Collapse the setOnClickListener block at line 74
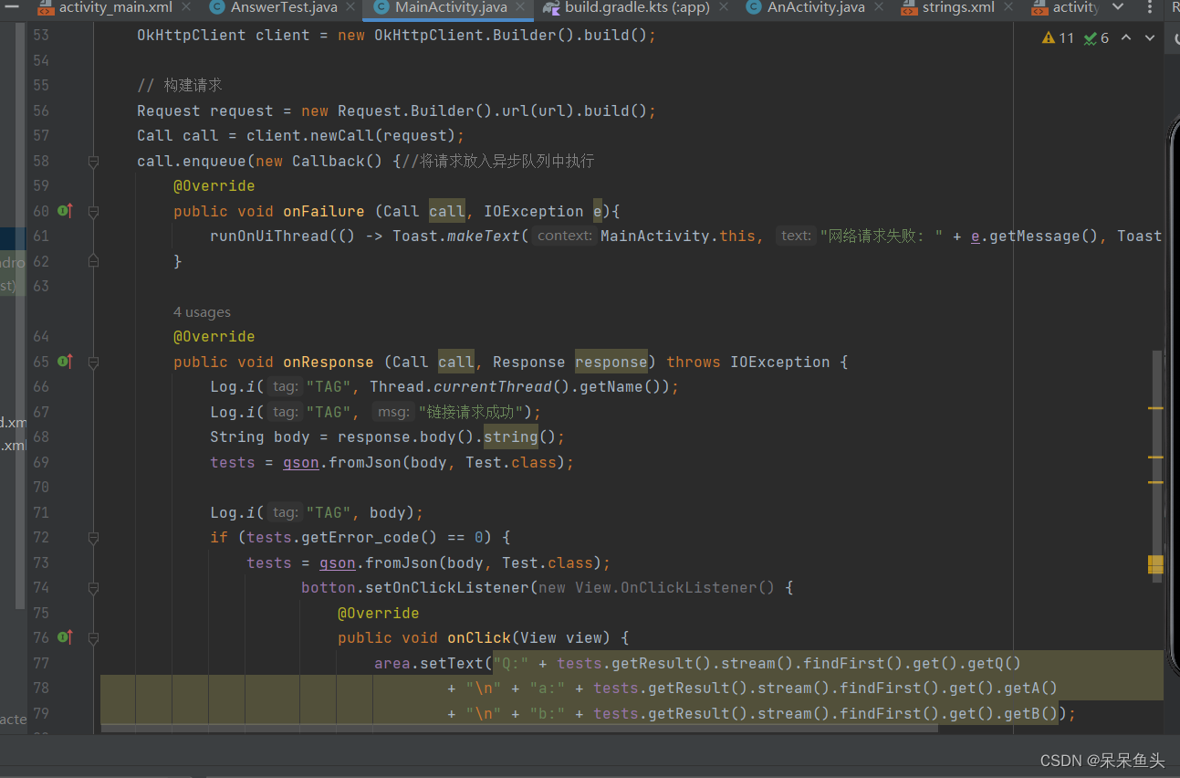 coord(93,587)
